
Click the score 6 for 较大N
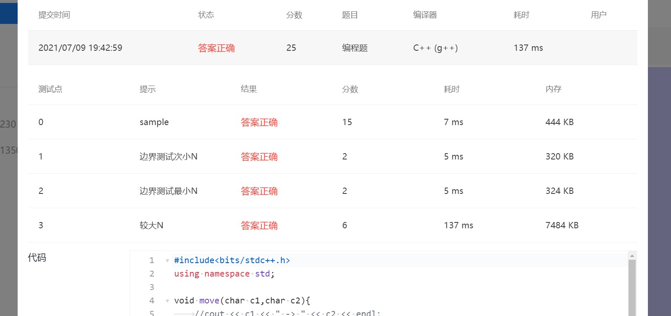tap(345, 225)
